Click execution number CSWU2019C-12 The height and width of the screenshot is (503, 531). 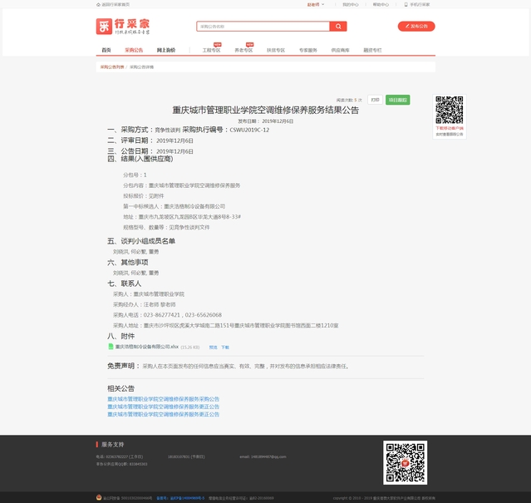(x=249, y=130)
